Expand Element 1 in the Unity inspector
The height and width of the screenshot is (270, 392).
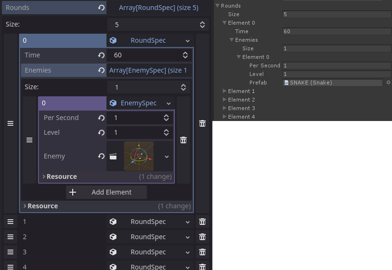point(225,91)
